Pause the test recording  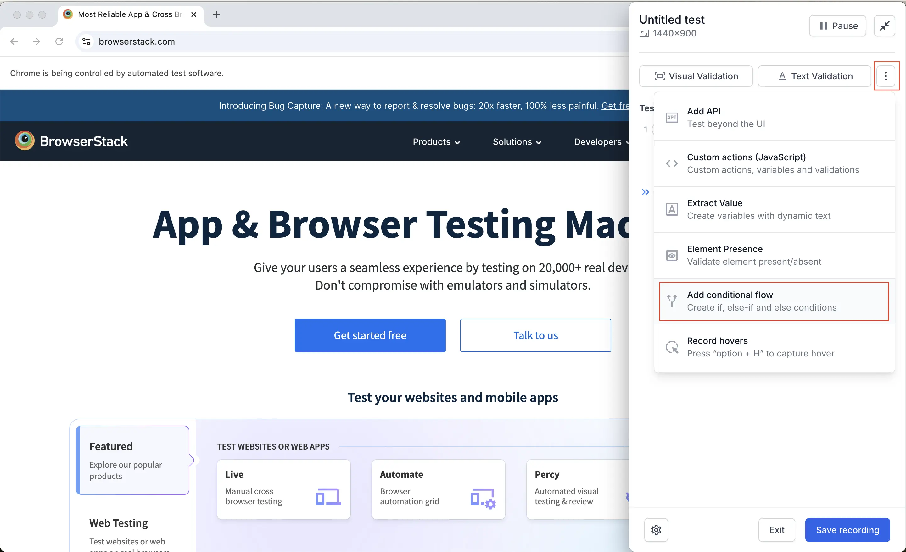837,26
